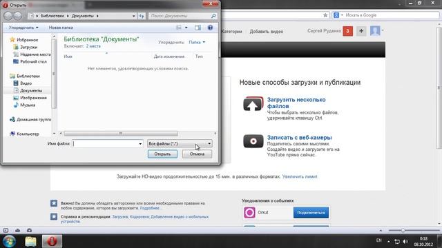
Task: Sort by Тип column header
Action: click(x=199, y=56)
